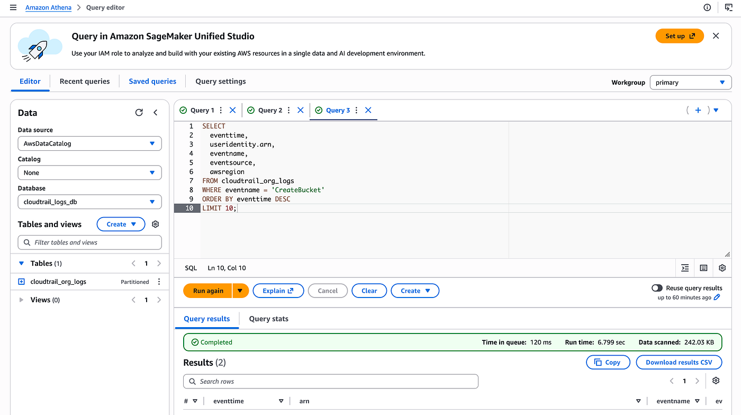
Task: Go to previous Tables page
Action: point(133,263)
